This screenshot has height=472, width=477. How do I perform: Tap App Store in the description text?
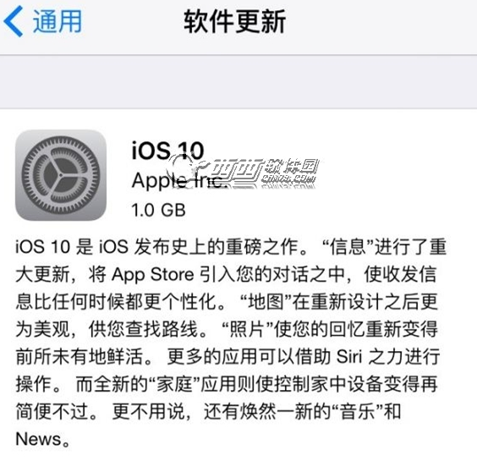153,275
